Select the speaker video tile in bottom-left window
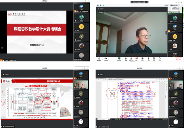Screen dimensions: 184x128 81,85
